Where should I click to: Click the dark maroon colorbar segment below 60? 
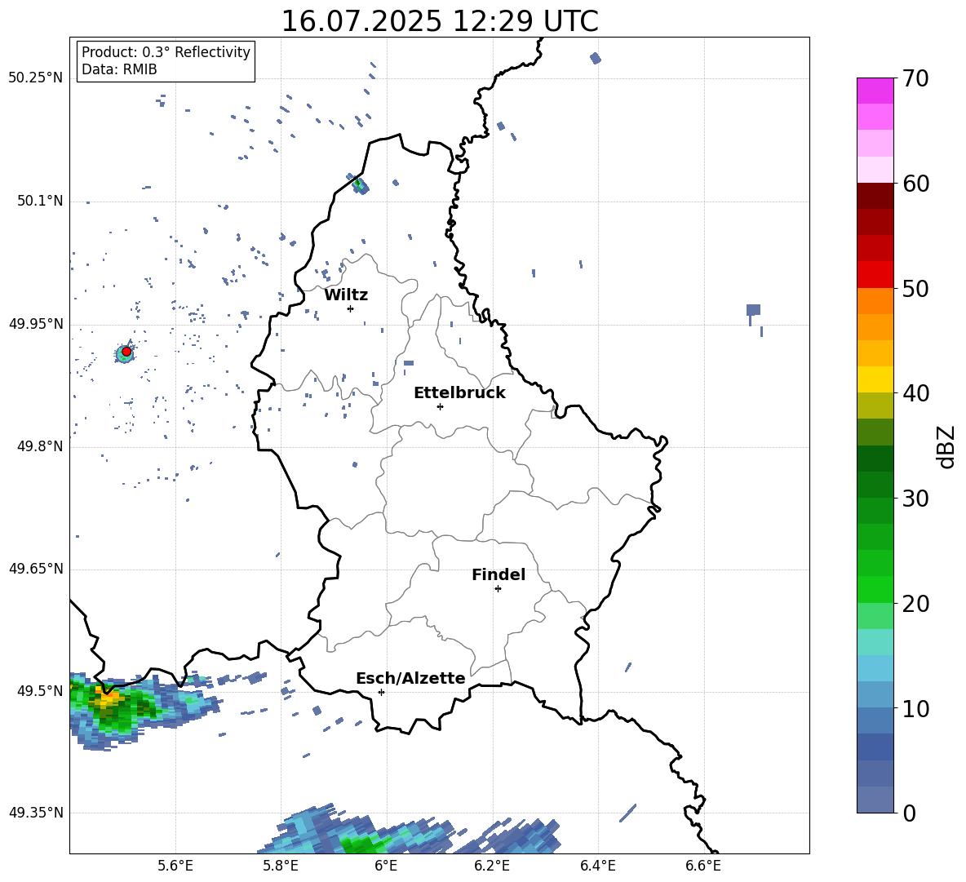[875, 196]
